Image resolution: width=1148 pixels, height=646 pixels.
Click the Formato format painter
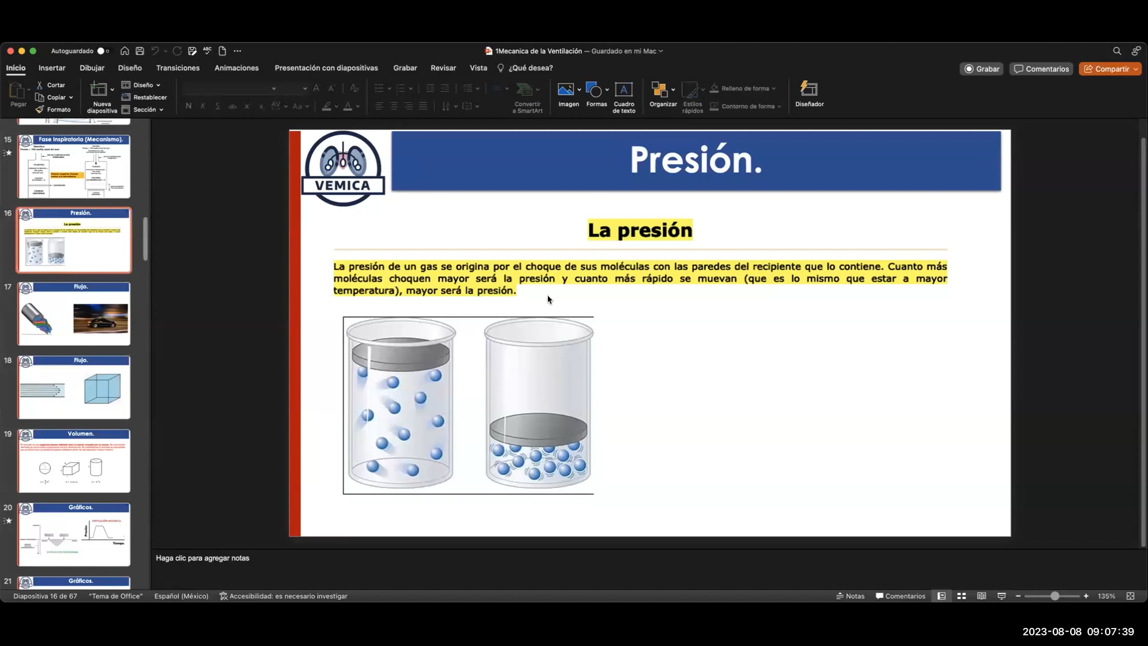tap(53, 109)
